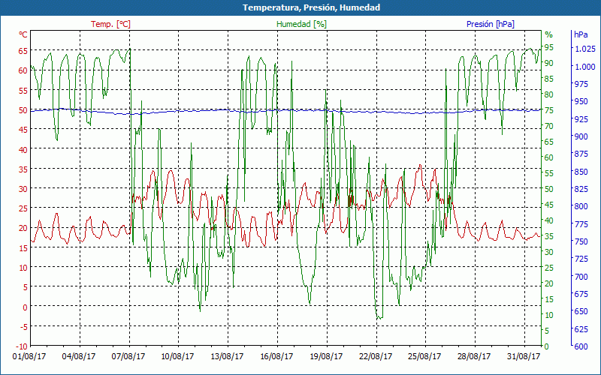Click the date label 19/08/17
This screenshot has width=601, height=375.
(326, 356)
